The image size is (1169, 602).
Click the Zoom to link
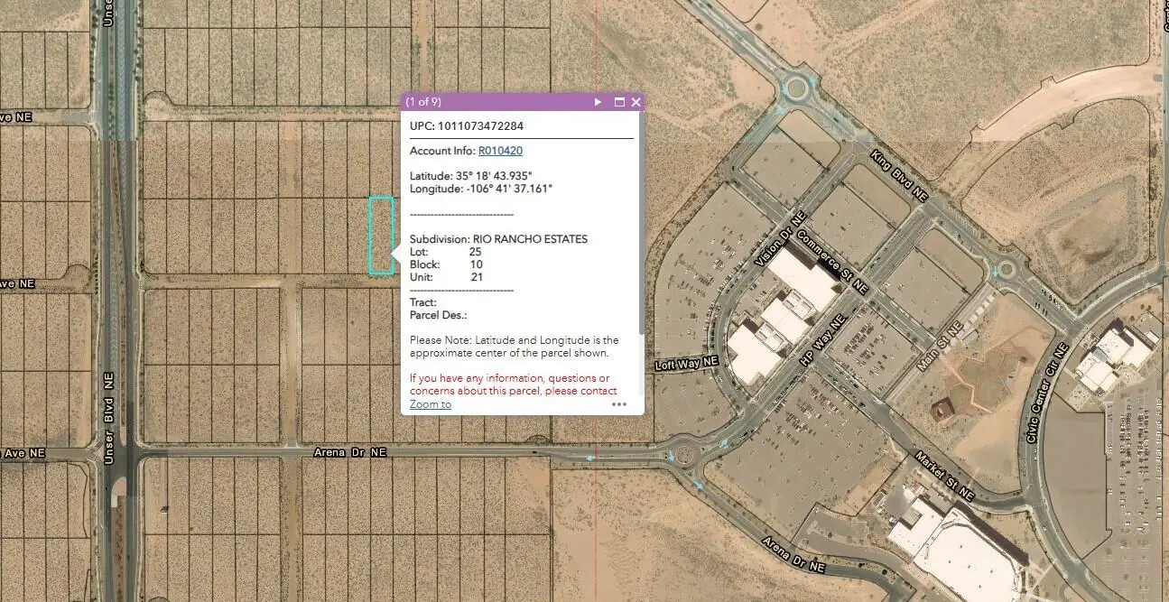[x=431, y=404]
